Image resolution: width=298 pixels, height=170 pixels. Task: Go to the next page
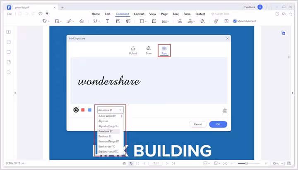(x=167, y=163)
